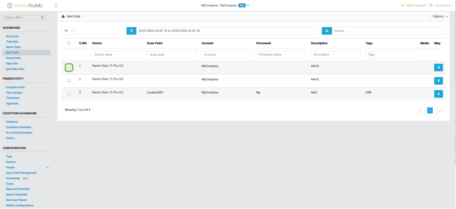This screenshot has width=456, height=209.
Task: Check the checkbox for row 2
Action: pyautogui.click(x=69, y=81)
